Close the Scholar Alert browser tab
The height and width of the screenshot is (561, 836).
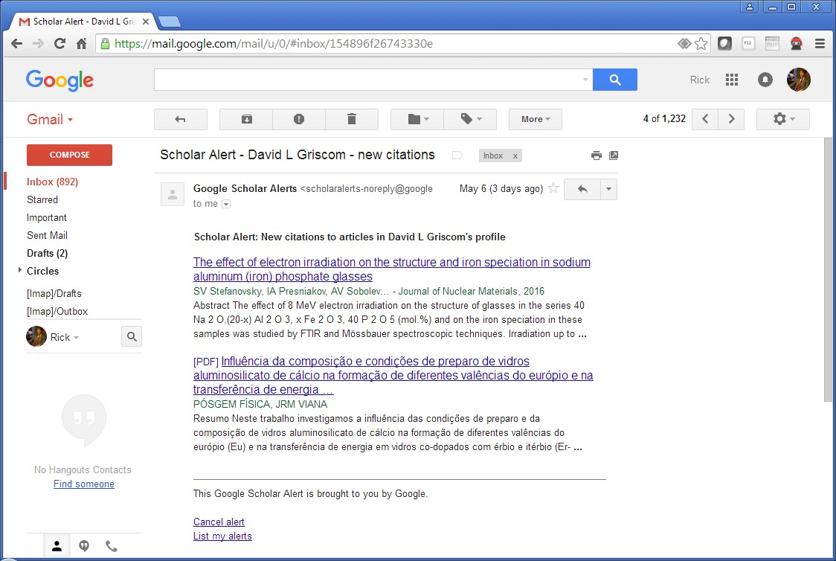click(x=146, y=22)
